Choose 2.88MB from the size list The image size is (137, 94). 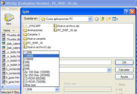click(41, 59)
